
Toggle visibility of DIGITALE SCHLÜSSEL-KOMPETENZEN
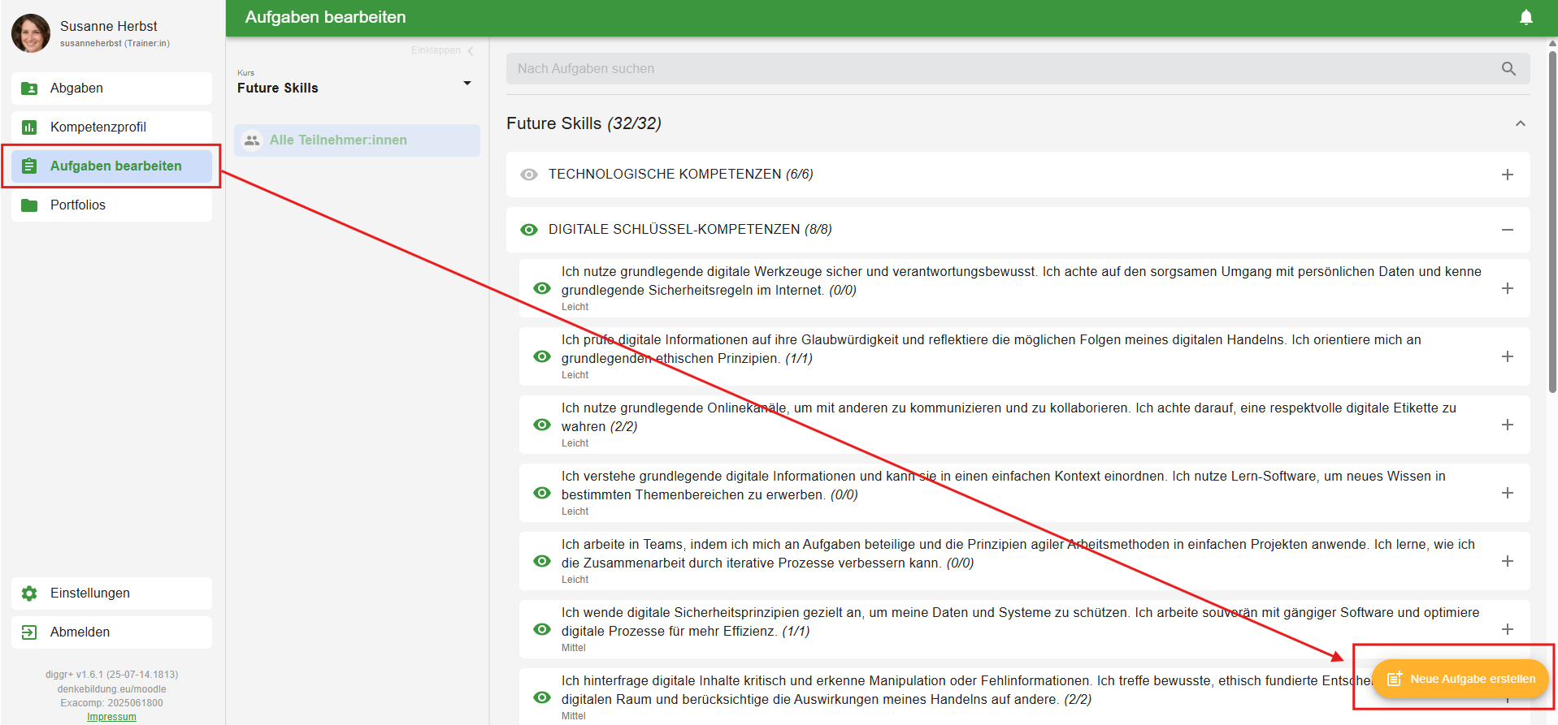pyautogui.click(x=529, y=230)
